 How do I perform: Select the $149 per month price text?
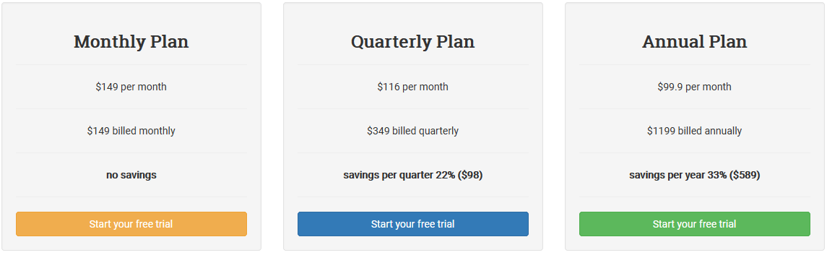pos(131,87)
